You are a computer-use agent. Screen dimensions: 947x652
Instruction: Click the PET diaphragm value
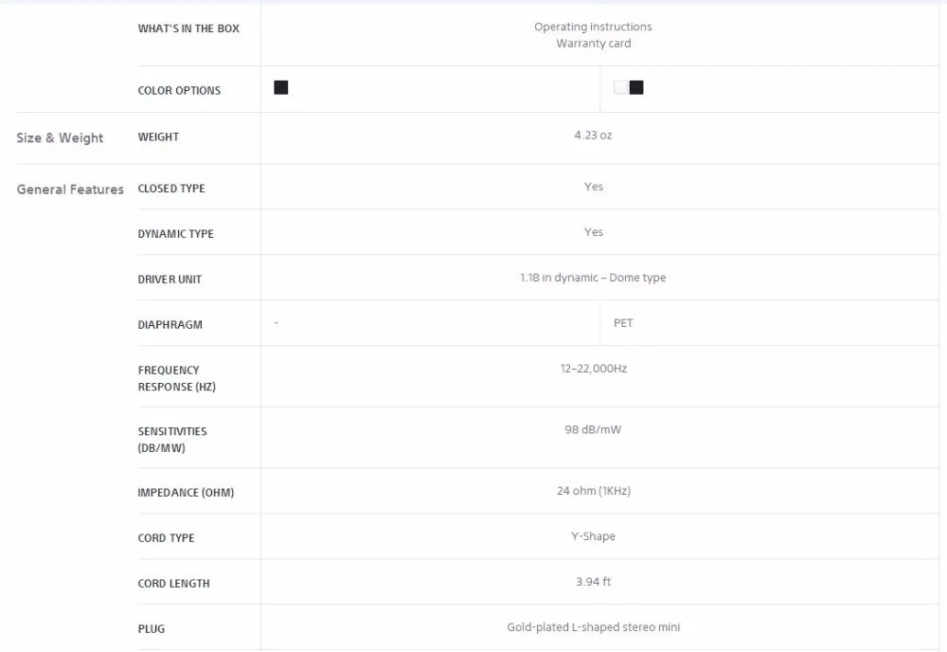coord(623,323)
